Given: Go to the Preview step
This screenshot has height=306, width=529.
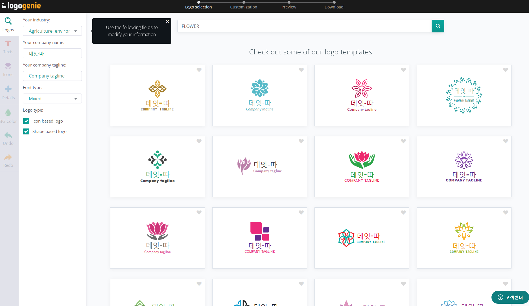Looking at the screenshot, I should click(289, 5).
